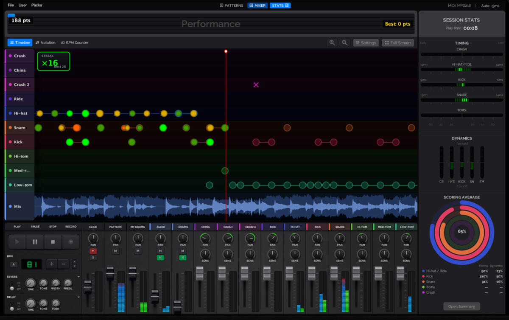This screenshot has width=509, height=320.
Task: Click the CRASH channel SENS knob
Action: click(x=228, y=254)
